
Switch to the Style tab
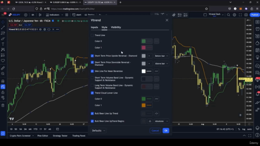point(104,27)
